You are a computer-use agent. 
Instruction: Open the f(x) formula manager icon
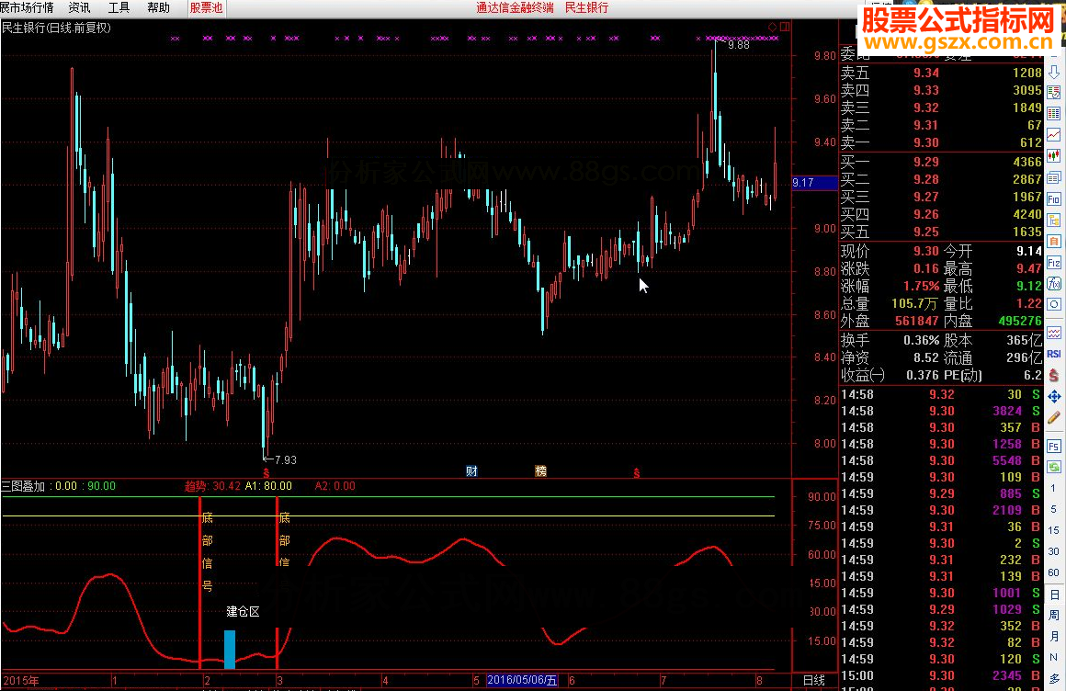pos(1054,284)
